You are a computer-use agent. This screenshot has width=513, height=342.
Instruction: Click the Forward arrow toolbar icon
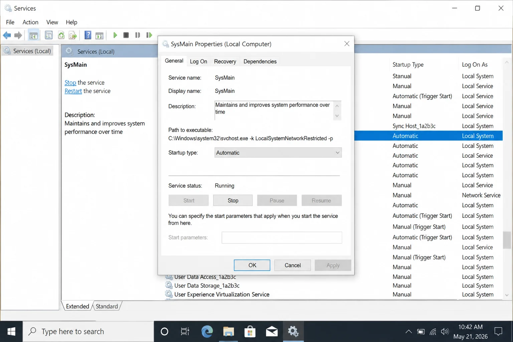click(x=18, y=35)
